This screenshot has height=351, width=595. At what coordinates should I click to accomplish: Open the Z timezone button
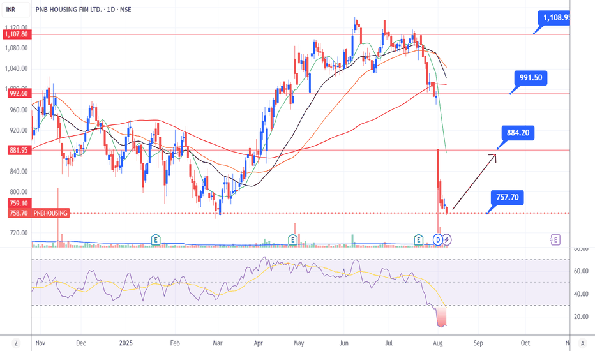[16, 343]
